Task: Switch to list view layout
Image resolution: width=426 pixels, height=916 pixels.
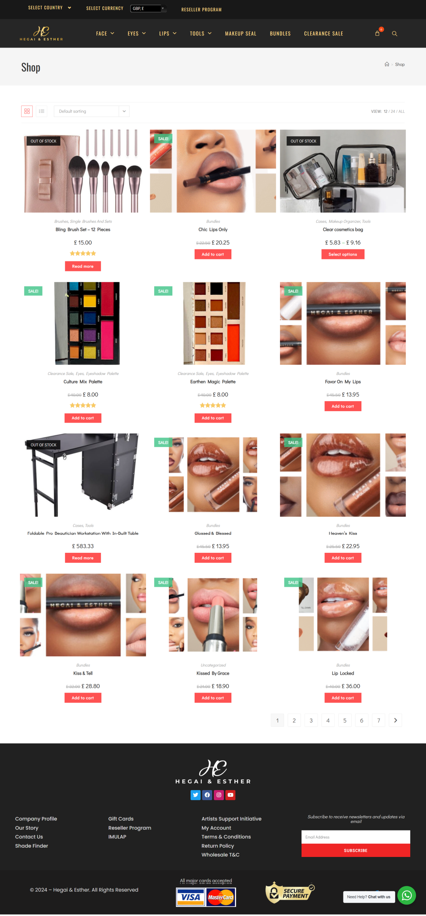Action: [x=41, y=111]
